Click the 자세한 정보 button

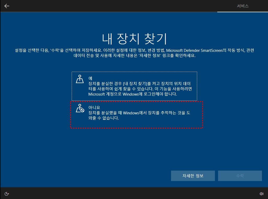[x=193, y=176]
